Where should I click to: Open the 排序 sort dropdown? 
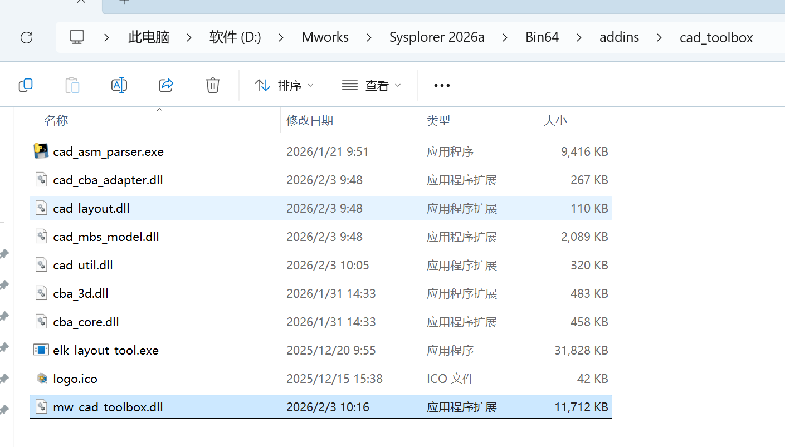click(284, 86)
